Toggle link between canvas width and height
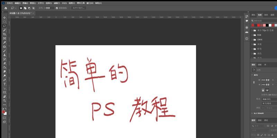Image resolution: width=277 pixels, height=138 pixels. 254,82
